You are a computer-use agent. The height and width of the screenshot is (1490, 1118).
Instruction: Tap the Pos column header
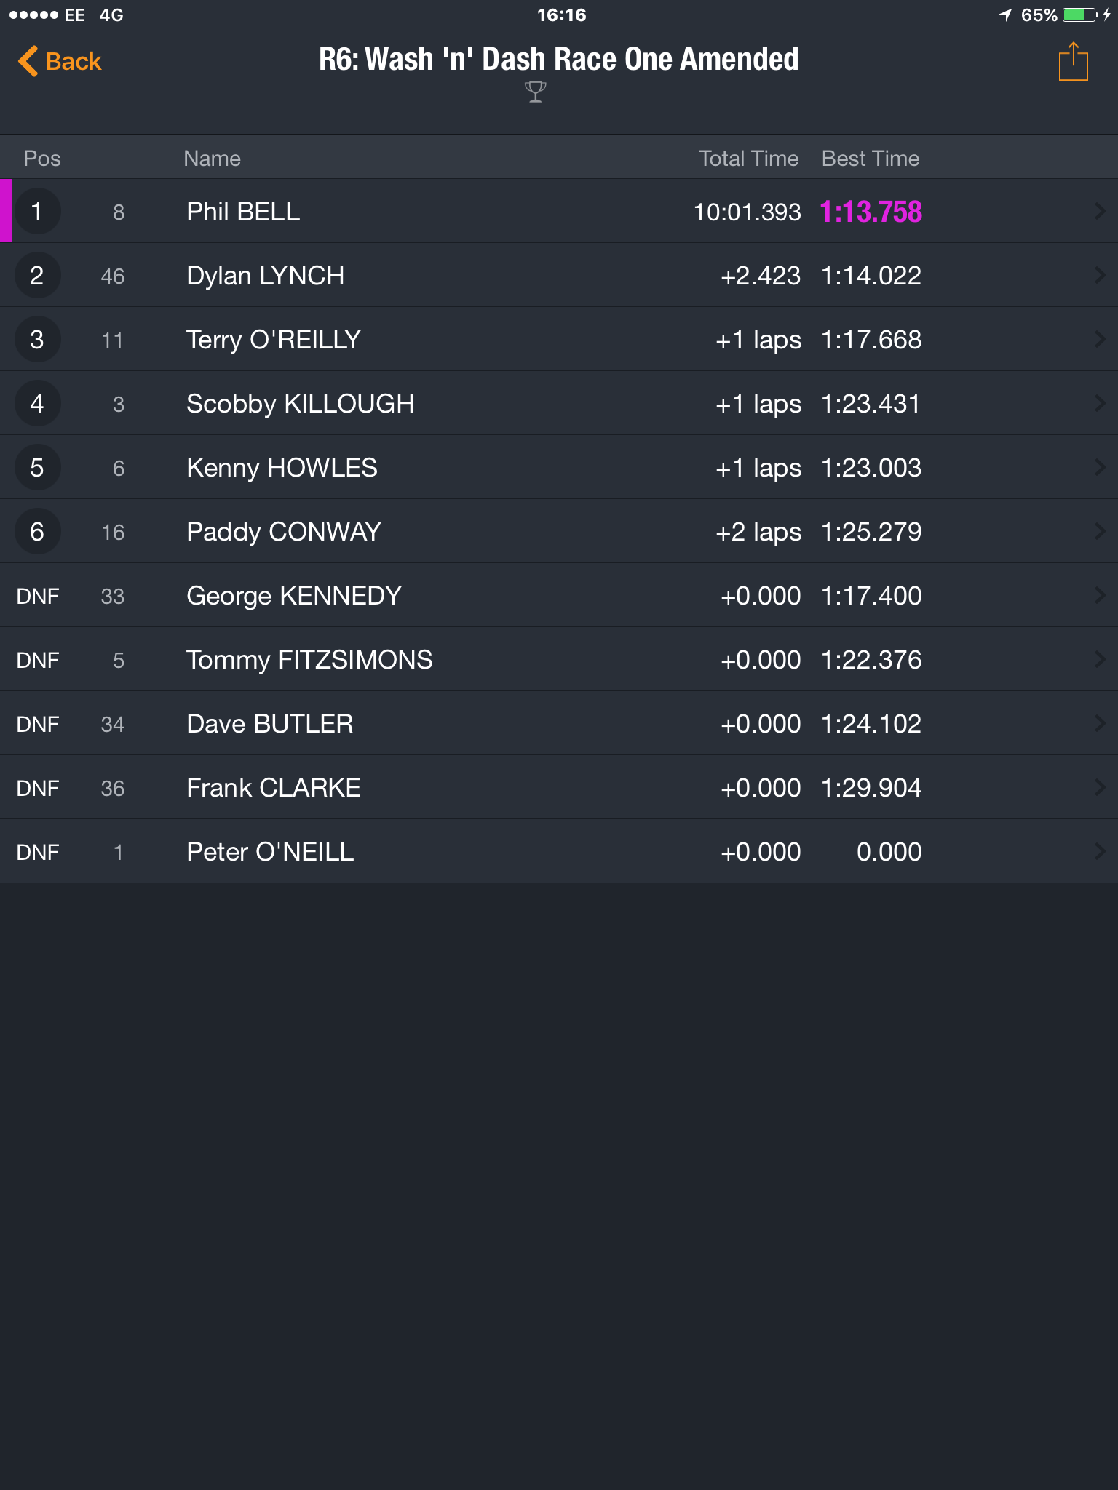coord(42,159)
